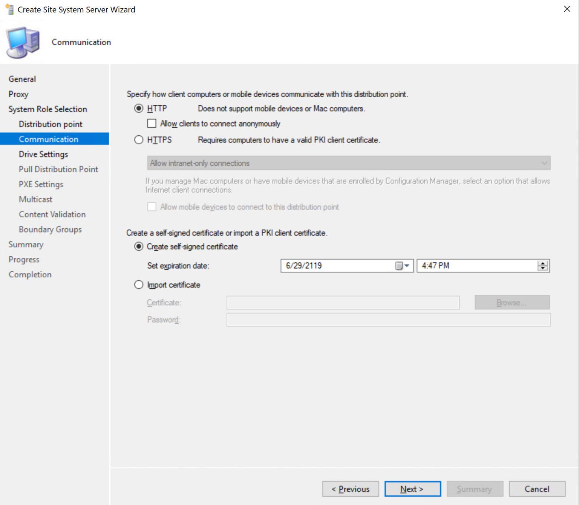Select the Pull Distribution Point page
Image resolution: width=579 pixels, height=505 pixels.
coord(58,169)
